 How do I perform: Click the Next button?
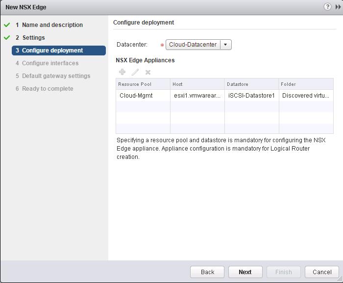(x=245, y=272)
